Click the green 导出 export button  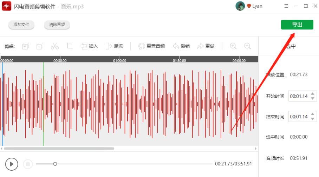[x=297, y=25]
